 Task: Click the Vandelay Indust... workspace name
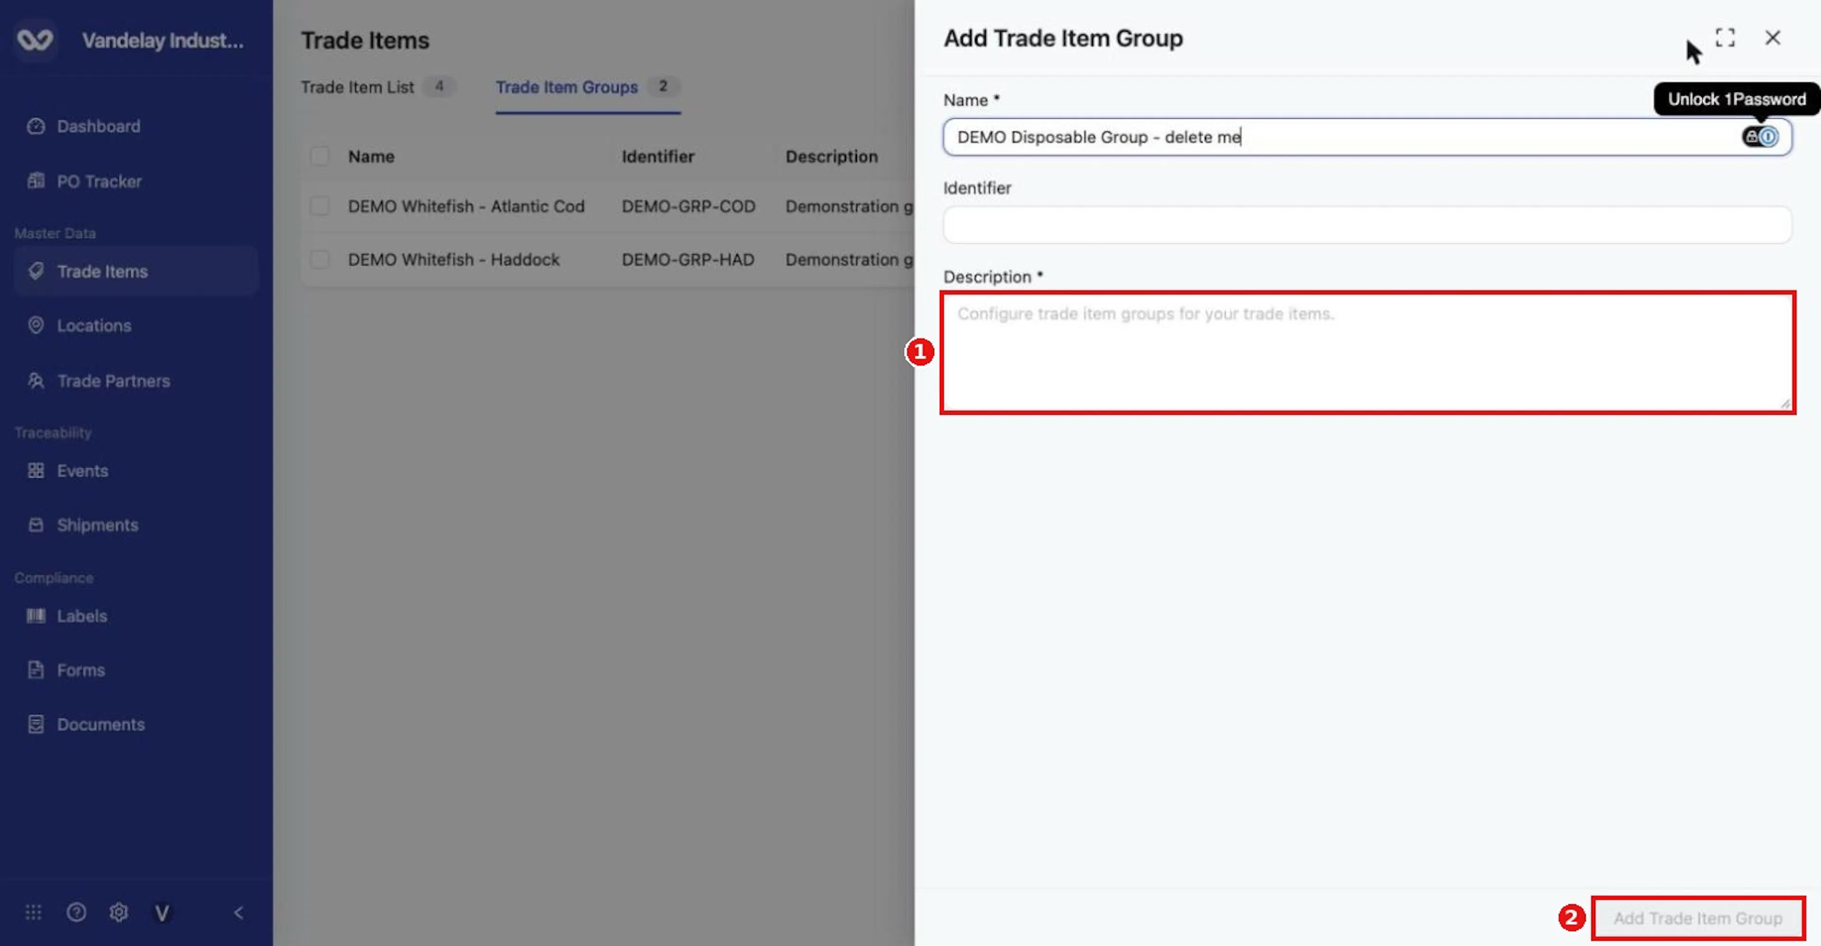click(163, 41)
